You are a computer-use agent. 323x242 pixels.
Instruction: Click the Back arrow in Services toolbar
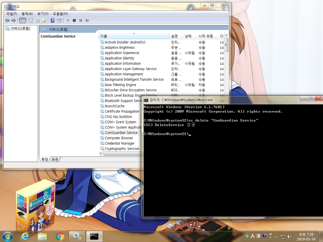point(8,20)
